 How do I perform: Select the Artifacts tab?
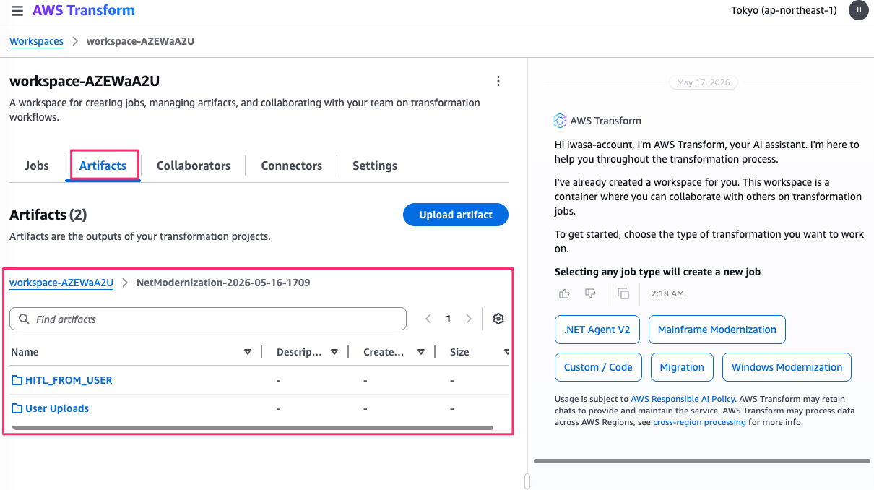click(x=103, y=166)
